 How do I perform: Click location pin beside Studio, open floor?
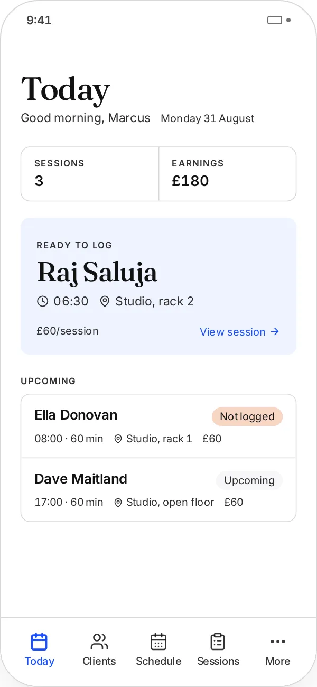click(118, 503)
